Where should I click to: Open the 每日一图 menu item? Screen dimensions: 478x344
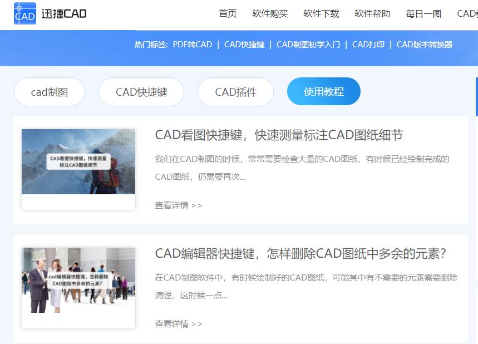click(423, 14)
